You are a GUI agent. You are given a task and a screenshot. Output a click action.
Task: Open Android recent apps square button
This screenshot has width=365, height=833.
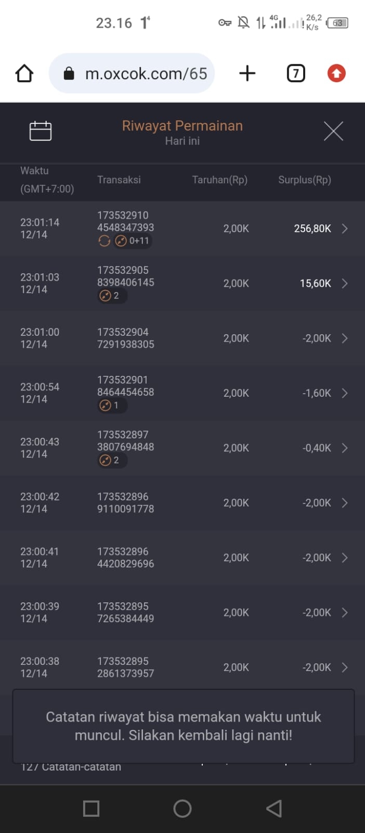tap(92, 809)
